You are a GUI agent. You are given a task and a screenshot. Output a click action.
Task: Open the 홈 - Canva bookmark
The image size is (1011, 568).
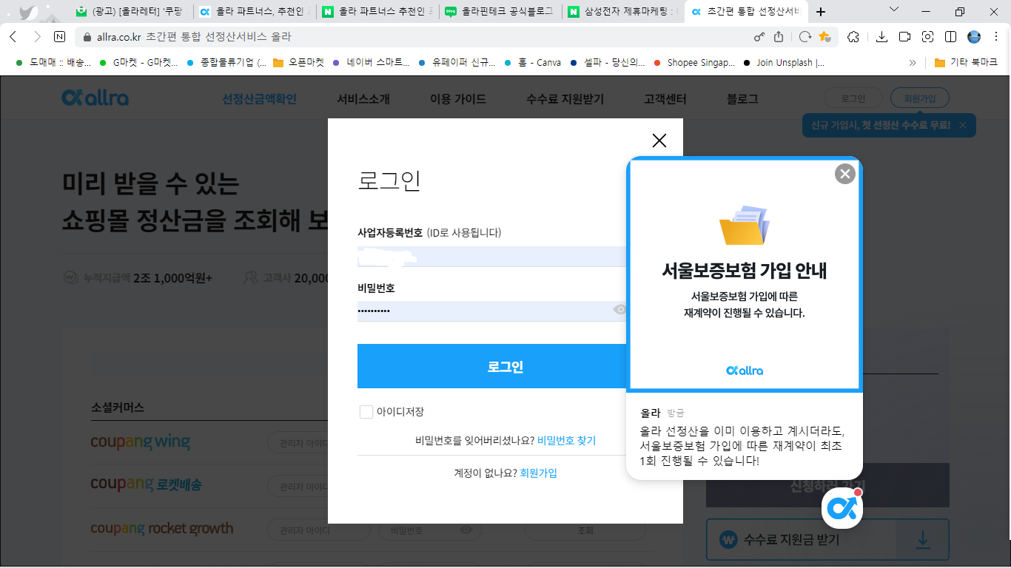pyautogui.click(x=532, y=63)
